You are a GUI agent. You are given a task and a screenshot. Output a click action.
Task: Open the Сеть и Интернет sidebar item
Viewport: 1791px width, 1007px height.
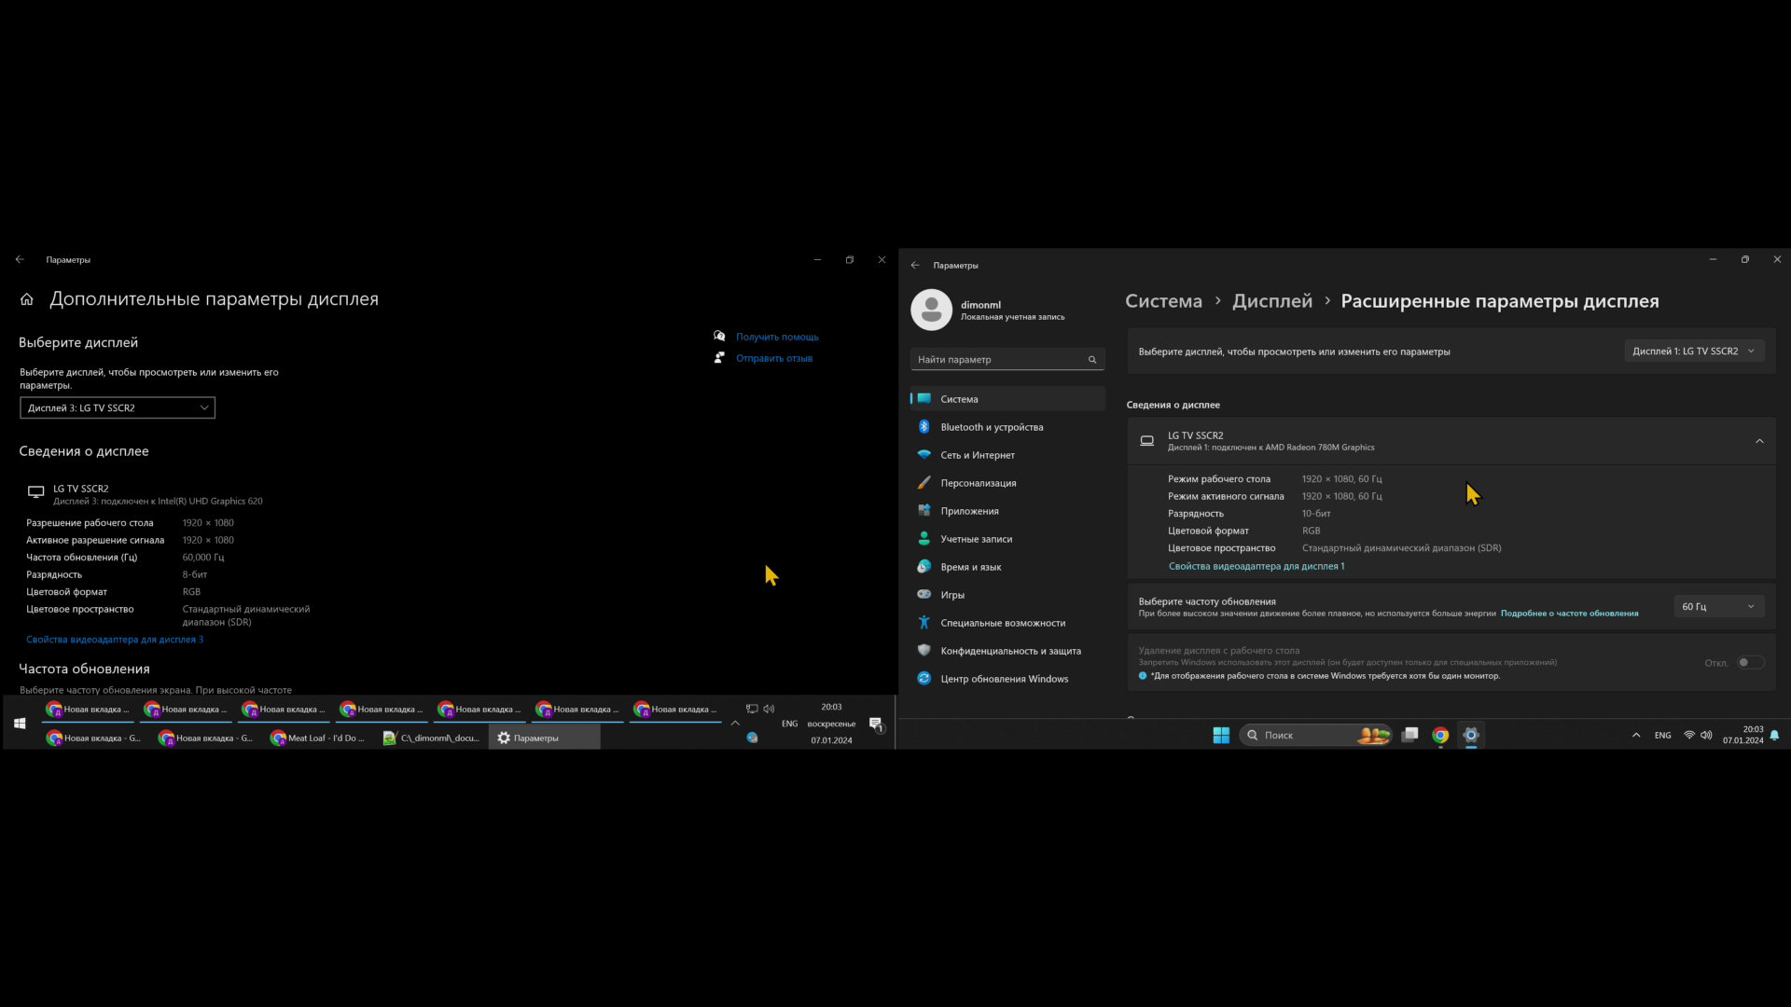click(977, 455)
